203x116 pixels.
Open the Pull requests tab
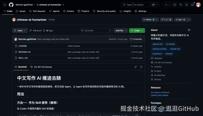[x=37, y=11]
